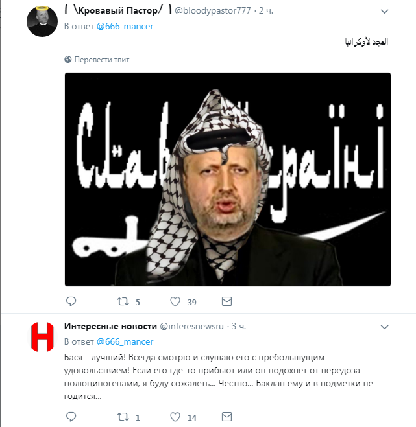
Task: Open the @interesnewsru profile handle
Action: [x=191, y=326]
